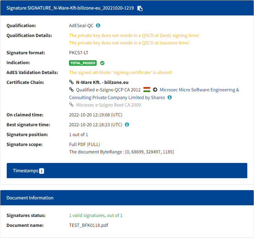Open Microsec Micro Software Engineering link
Image resolution: width=254 pixels, height=238 pixels.
(154, 94)
